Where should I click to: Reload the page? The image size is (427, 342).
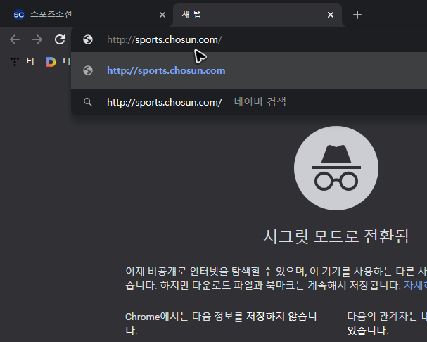(60, 39)
